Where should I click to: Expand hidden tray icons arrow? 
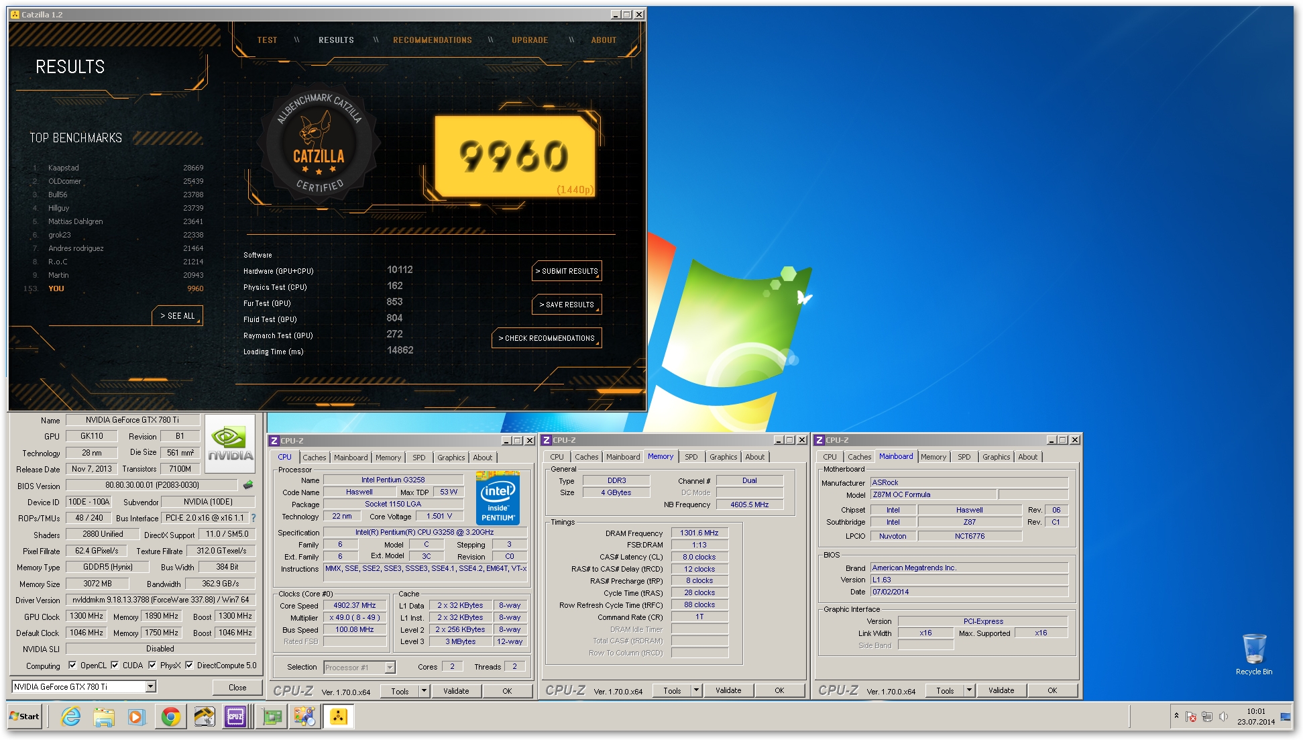1176,717
